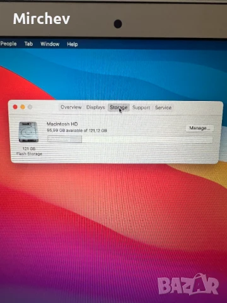Click the '121 GB' capacity label
This screenshot has width=227, height=303.
[x=29, y=148]
